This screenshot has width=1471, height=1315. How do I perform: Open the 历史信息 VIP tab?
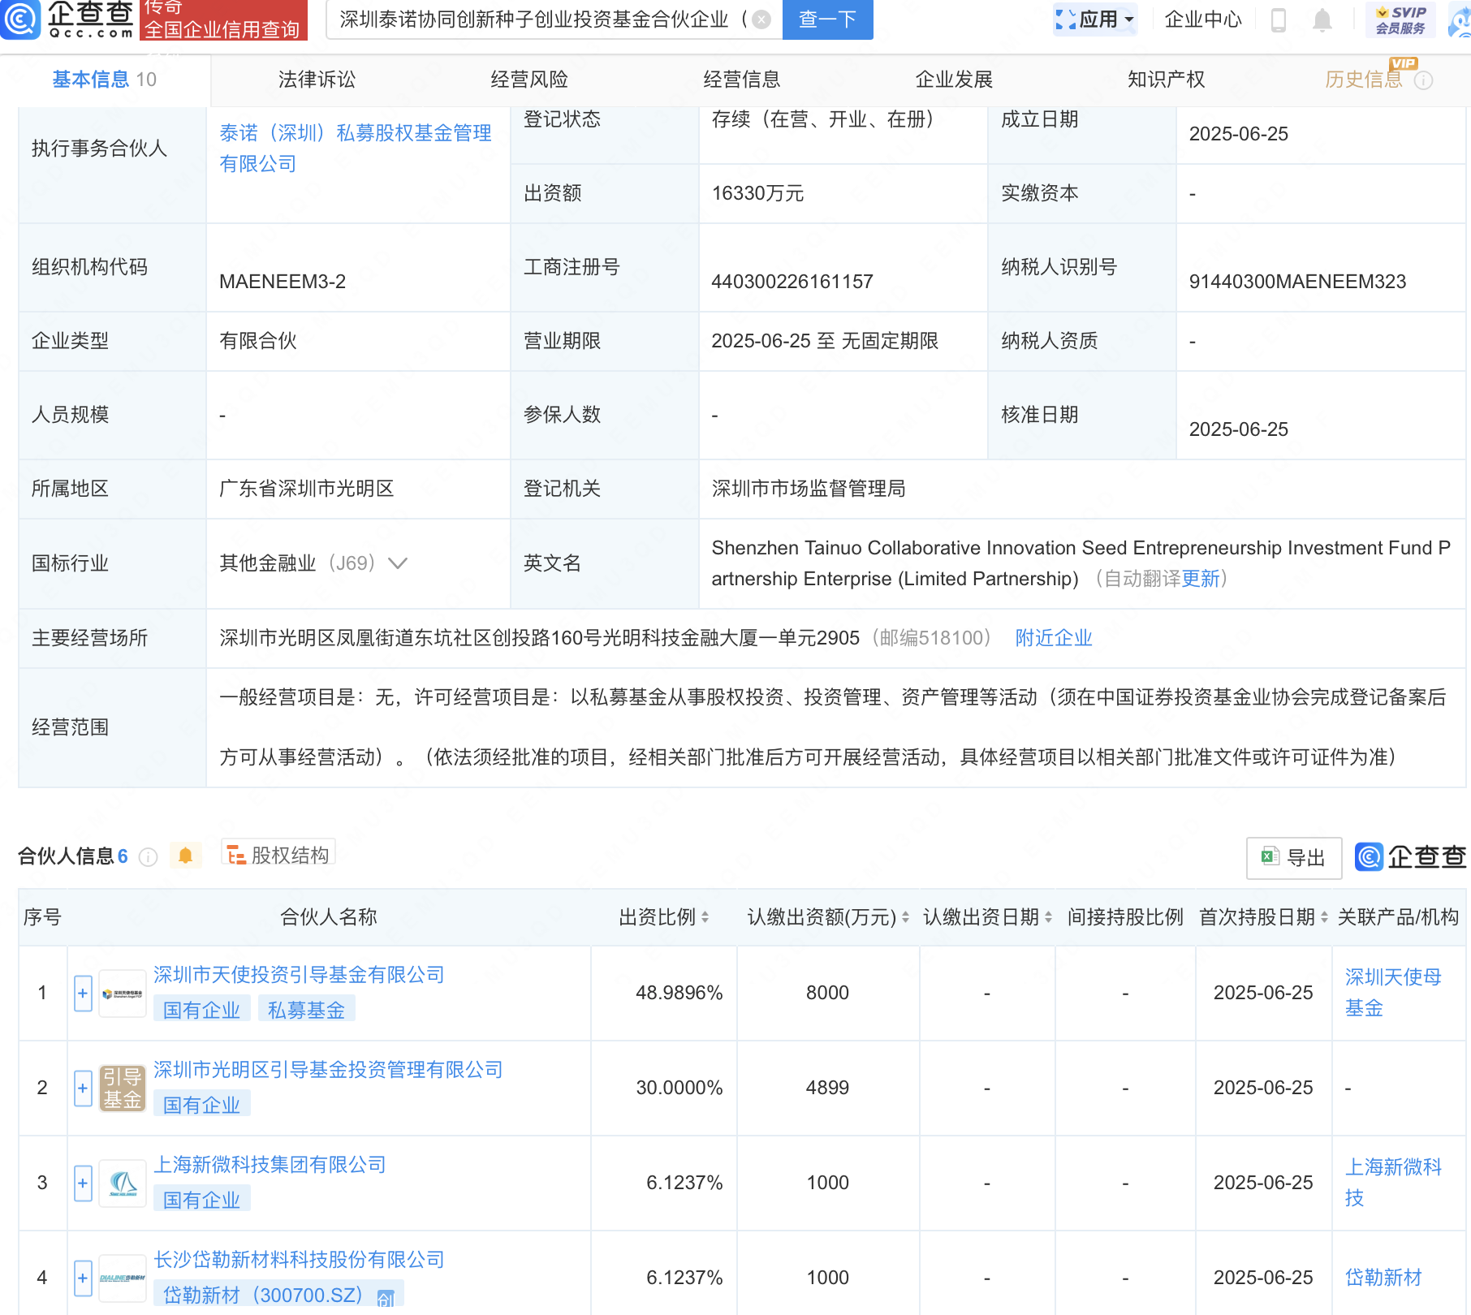[1364, 80]
